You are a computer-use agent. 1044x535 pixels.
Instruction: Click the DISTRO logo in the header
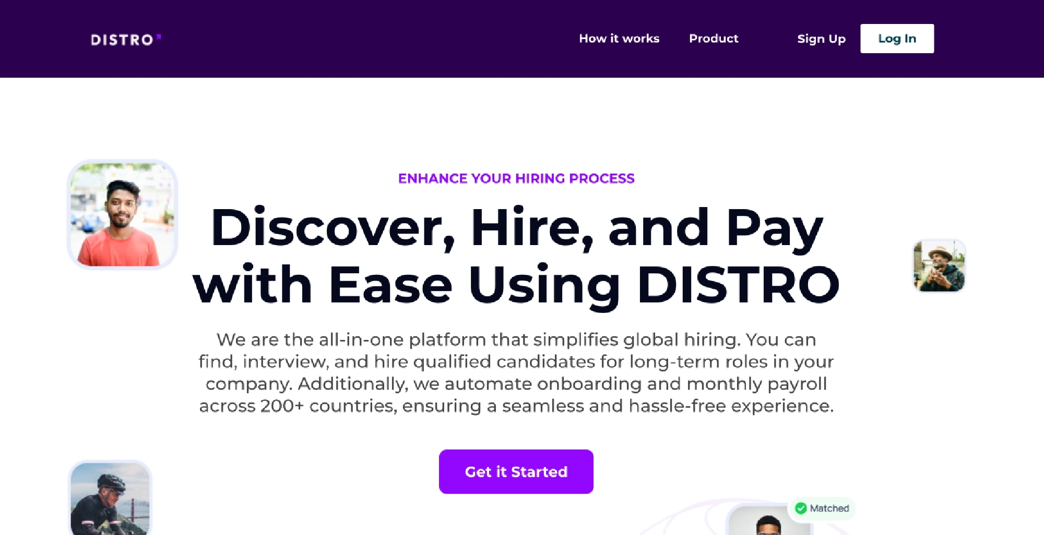(x=122, y=40)
